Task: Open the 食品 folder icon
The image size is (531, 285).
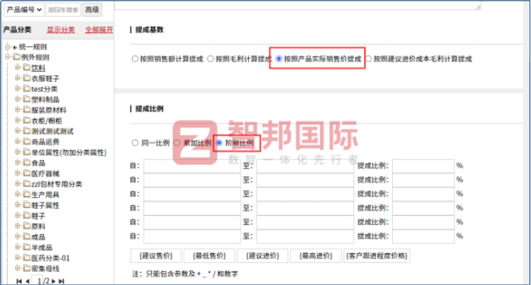Action: click(27, 163)
